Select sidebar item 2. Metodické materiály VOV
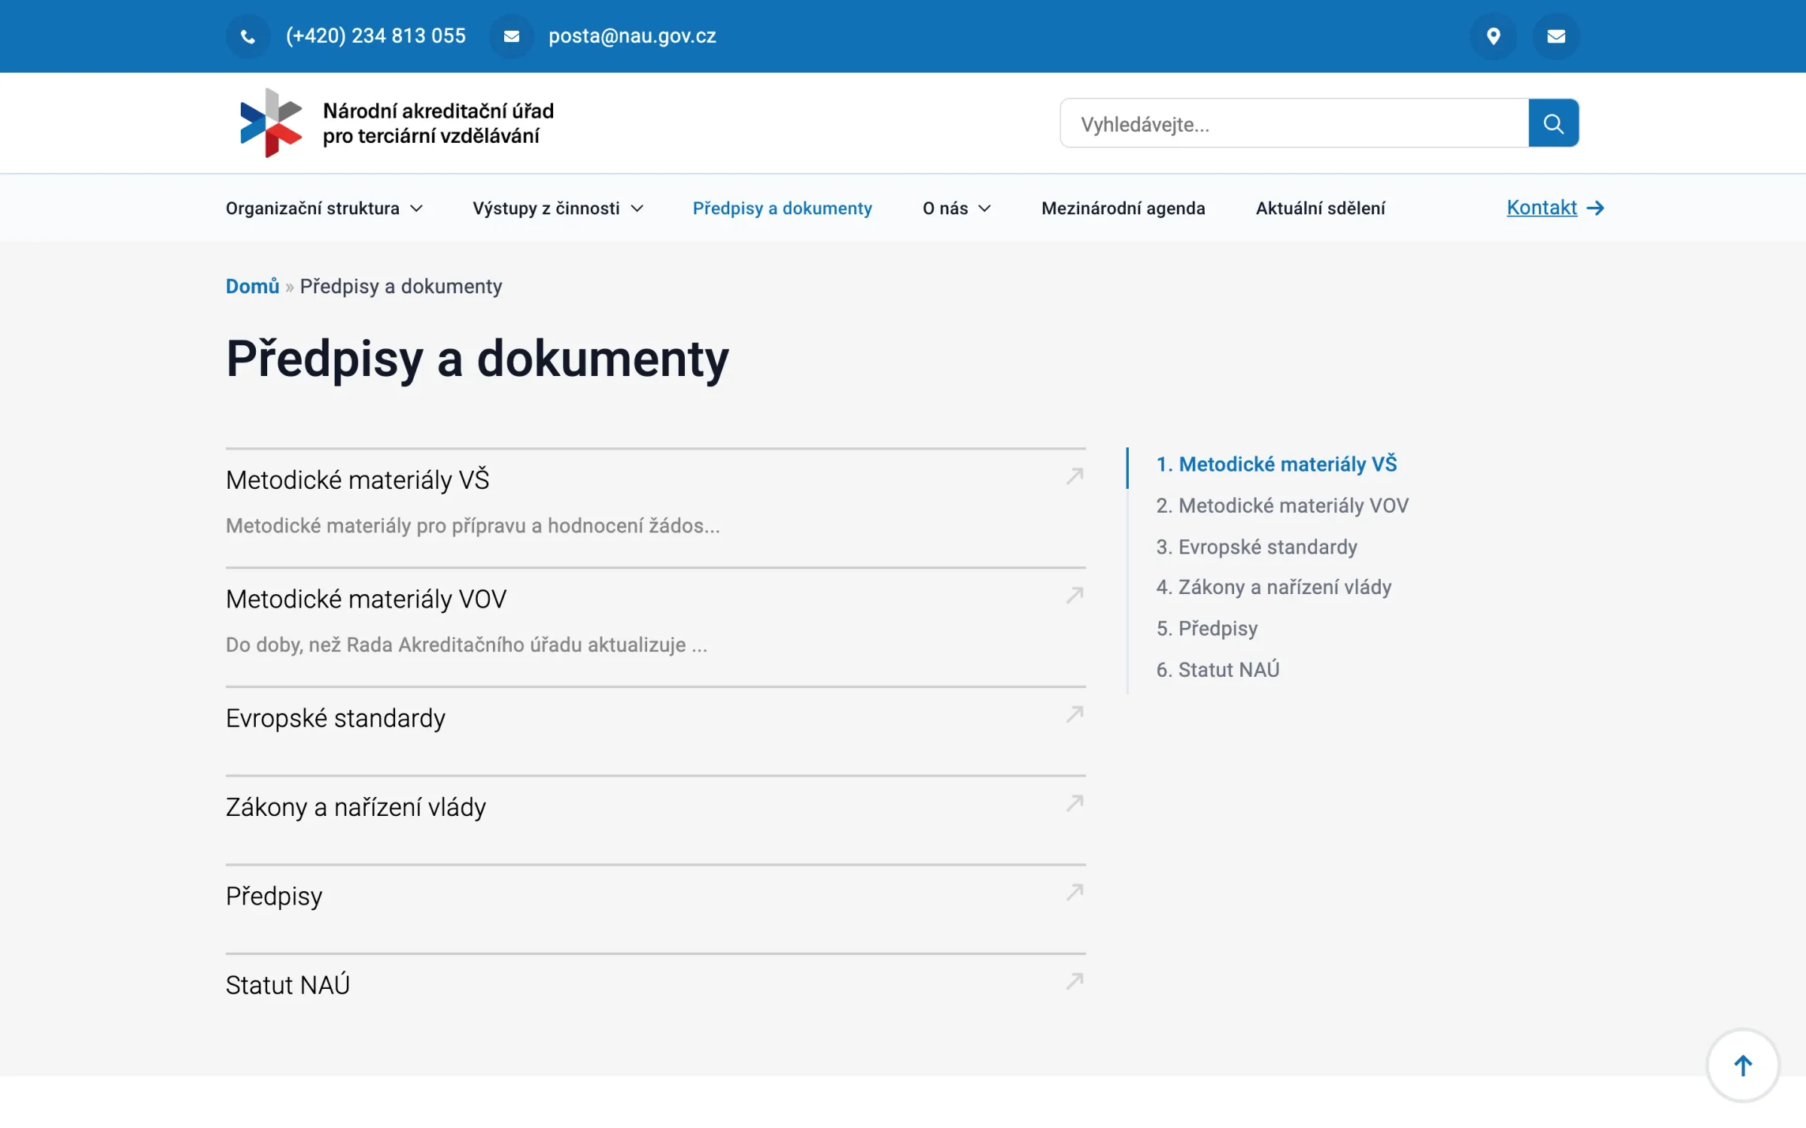1806x1128 pixels. coord(1282,506)
